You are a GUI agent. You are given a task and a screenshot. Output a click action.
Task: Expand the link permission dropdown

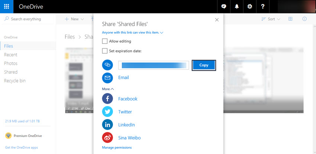(x=132, y=32)
